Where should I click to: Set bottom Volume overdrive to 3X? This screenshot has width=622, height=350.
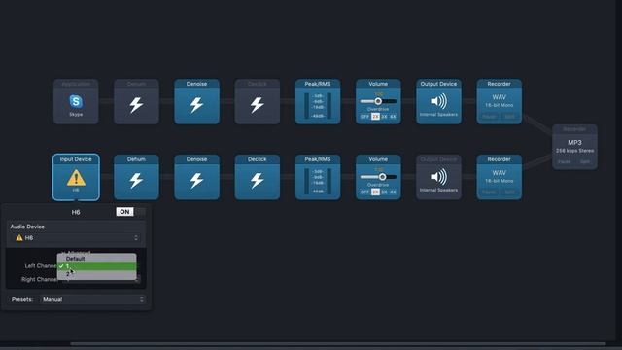pyautogui.click(x=384, y=192)
